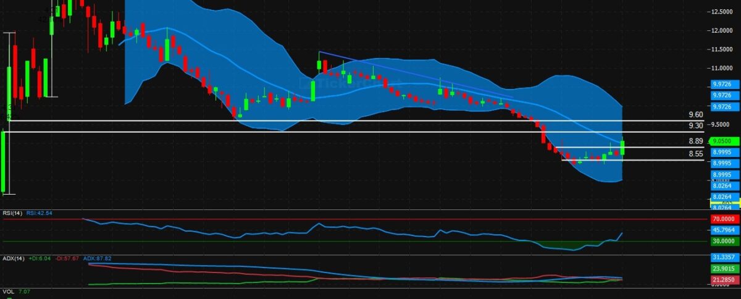This screenshot has height=299, width=741.
Task: Click the red -DI:57.67 legend value
Action: pyautogui.click(x=70, y=258)
